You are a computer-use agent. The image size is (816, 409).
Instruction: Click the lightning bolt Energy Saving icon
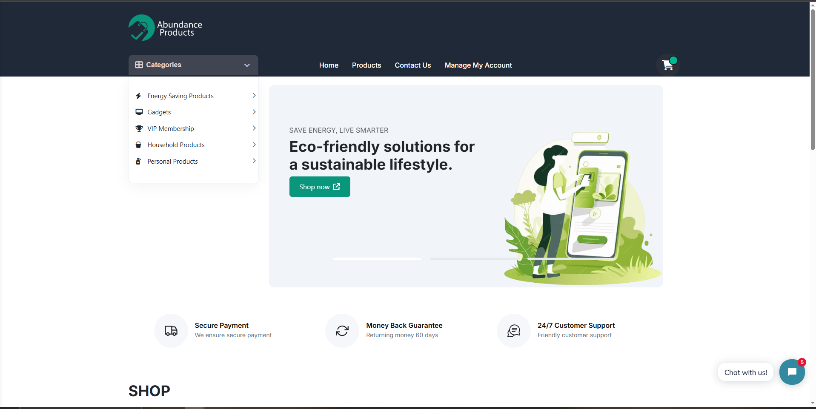(x=138, y=96)
